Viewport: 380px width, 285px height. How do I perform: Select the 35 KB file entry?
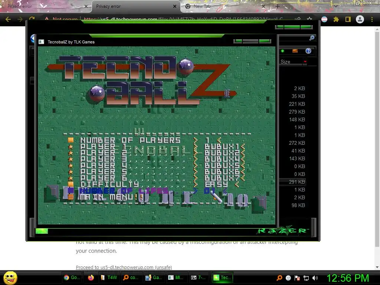(298, 96)
